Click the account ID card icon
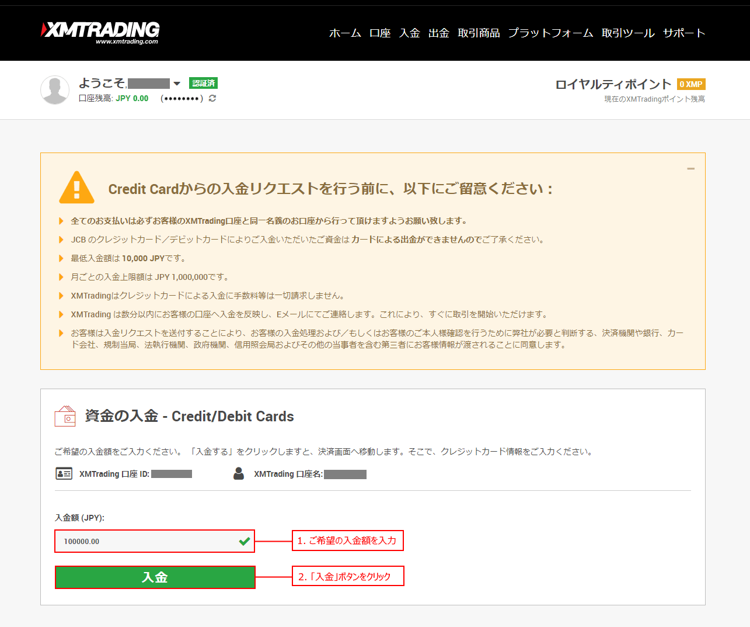The height and width of the screenshot is (627, 750). point(64,473)
